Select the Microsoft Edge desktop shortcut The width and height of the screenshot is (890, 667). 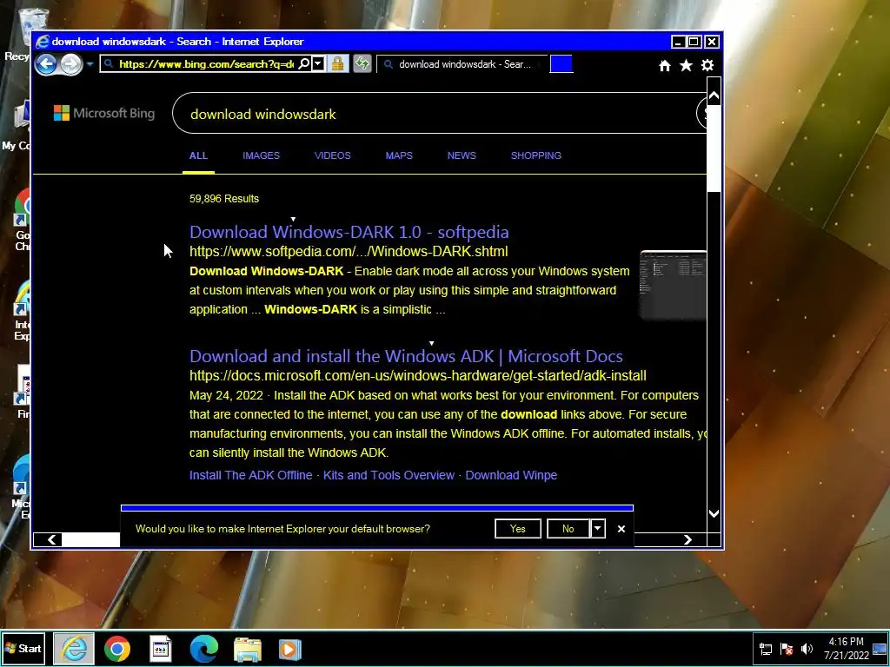click(19, 488)
